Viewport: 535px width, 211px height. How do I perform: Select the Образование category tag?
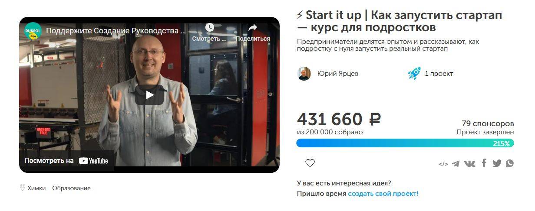71,188
